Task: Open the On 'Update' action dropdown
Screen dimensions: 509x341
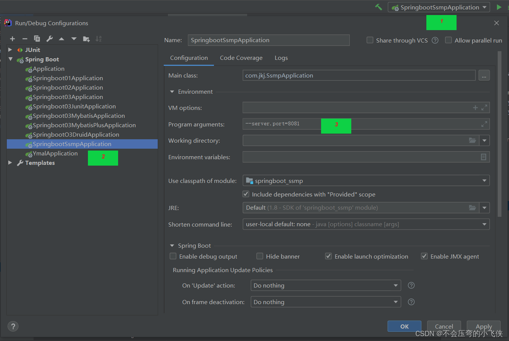Action: [325, 286]
